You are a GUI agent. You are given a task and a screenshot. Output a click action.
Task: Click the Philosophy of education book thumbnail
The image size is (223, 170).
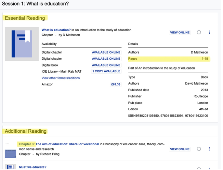(x=10, y=153)
